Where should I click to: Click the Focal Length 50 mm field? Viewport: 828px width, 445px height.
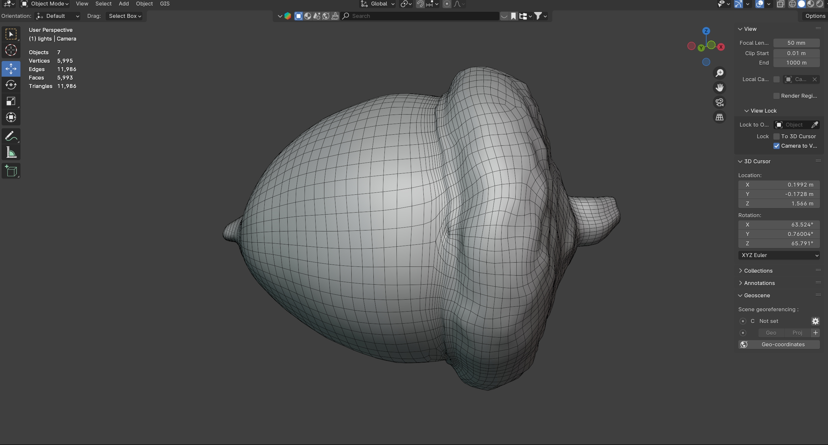tap(796, 43)
